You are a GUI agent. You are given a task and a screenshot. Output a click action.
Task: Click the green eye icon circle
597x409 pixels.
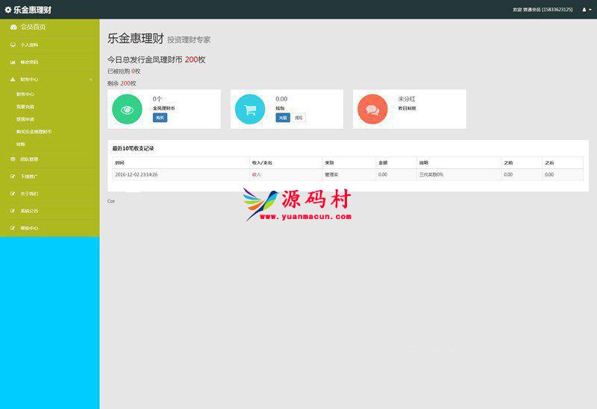tap(127, 110)
